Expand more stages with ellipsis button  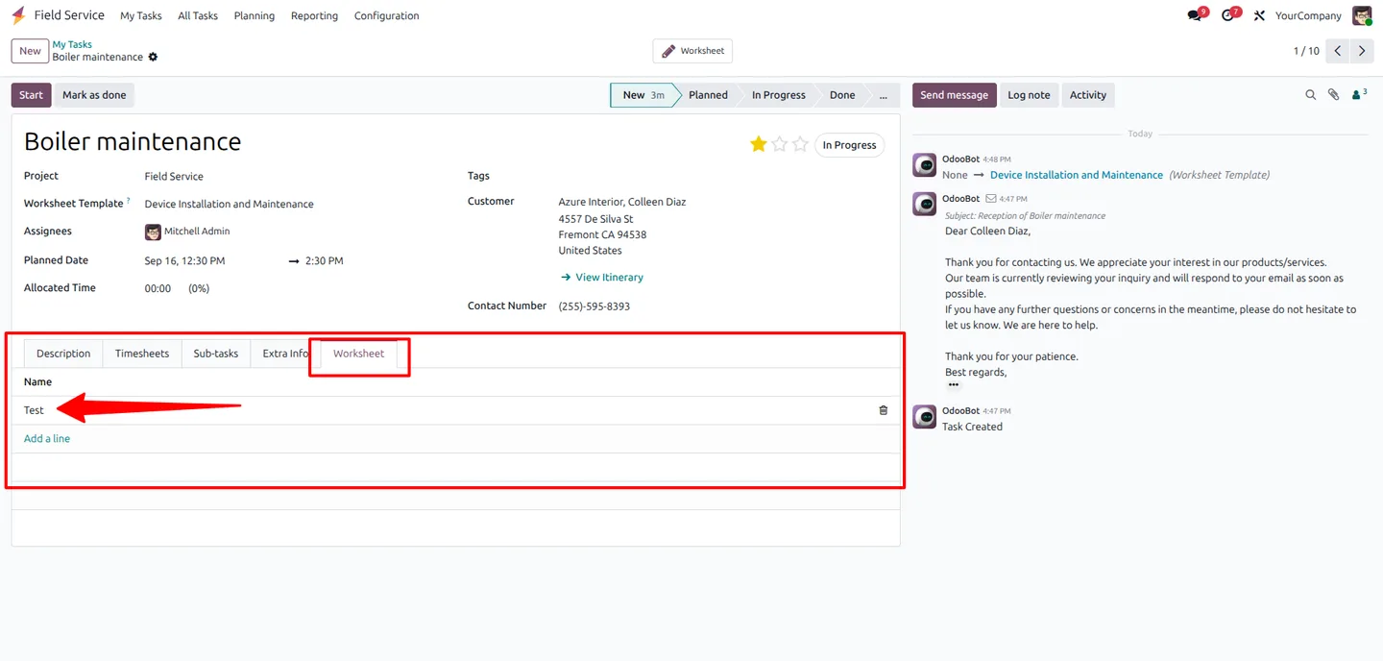883,95
